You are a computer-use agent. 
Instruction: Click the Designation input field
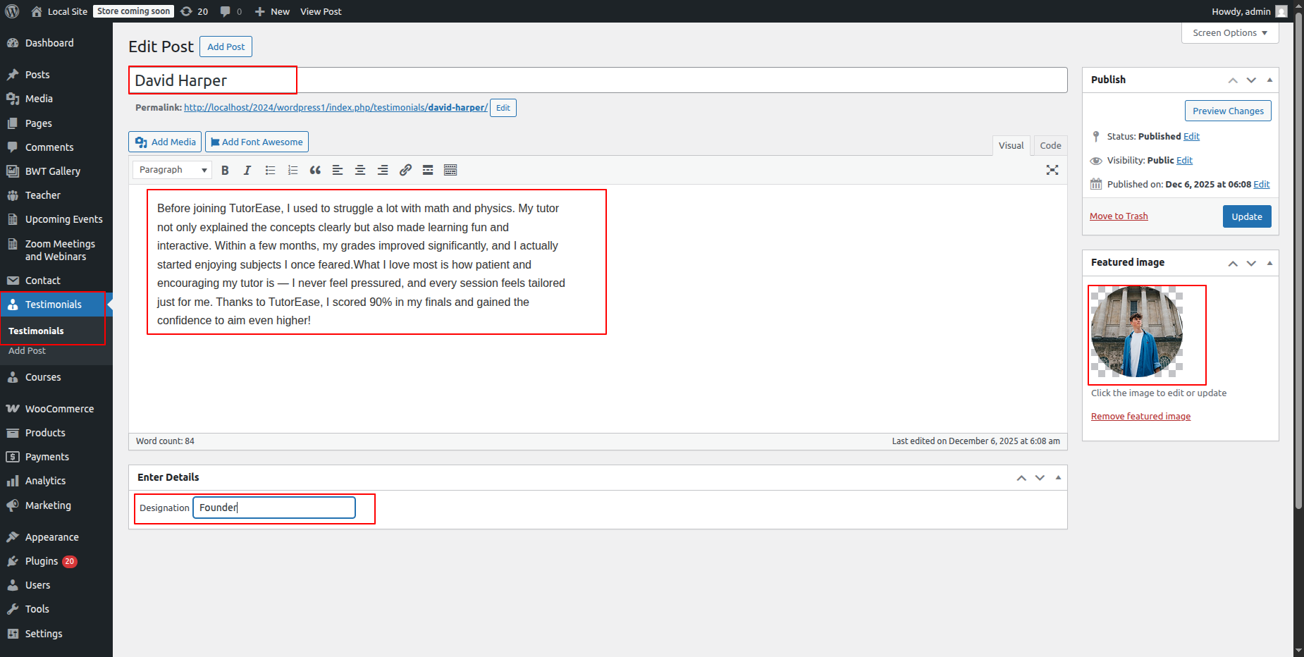(273, 508)
